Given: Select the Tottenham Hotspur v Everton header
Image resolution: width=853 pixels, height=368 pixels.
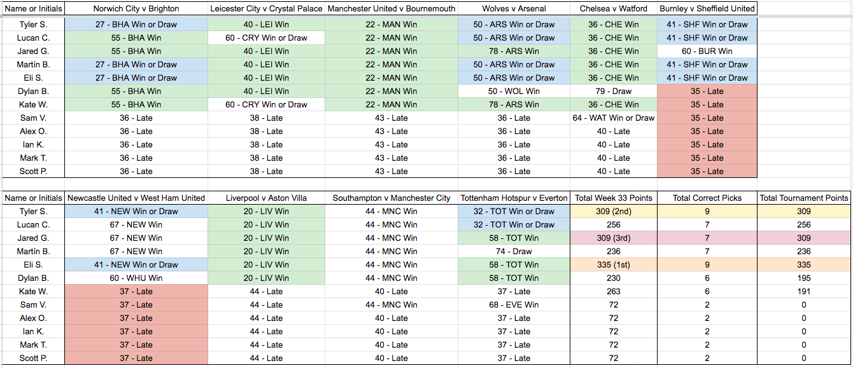Looking at the screenshot, I should (514, 198).
